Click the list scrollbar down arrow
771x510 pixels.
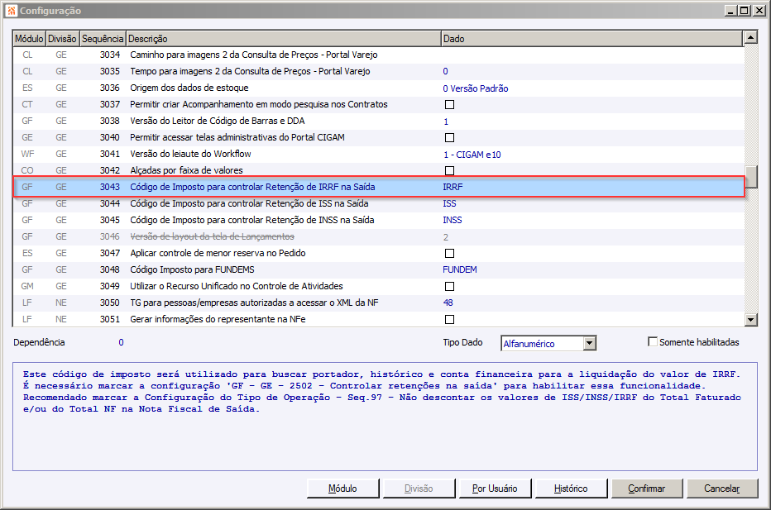coord(751,320)
